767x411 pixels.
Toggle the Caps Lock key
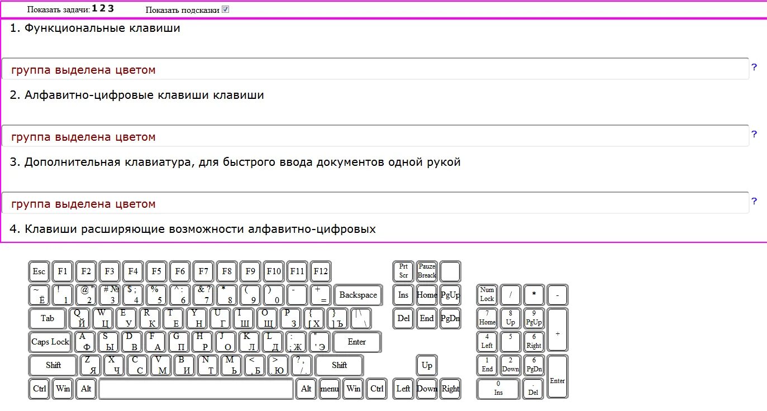tap(49, 342)
